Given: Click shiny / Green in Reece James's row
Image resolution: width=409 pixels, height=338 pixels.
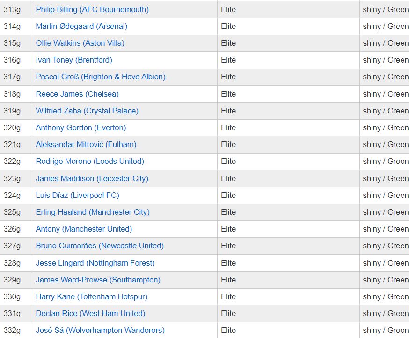Looking at the screenshot, I should tap(386, 94).
